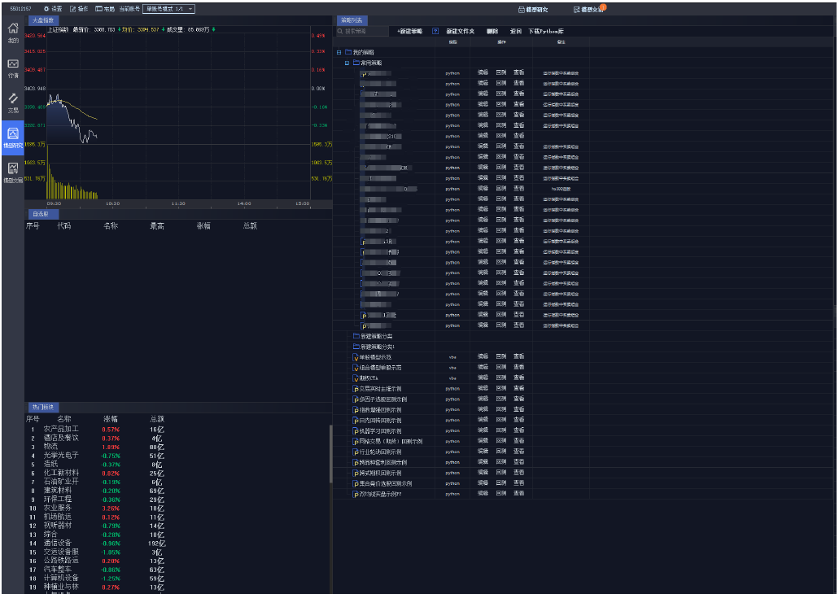Image resolution: width=839 pixels, height=598 pixels.
Task: Click python file icon of 多因子选股回测示例
Action: pos(356,399)
